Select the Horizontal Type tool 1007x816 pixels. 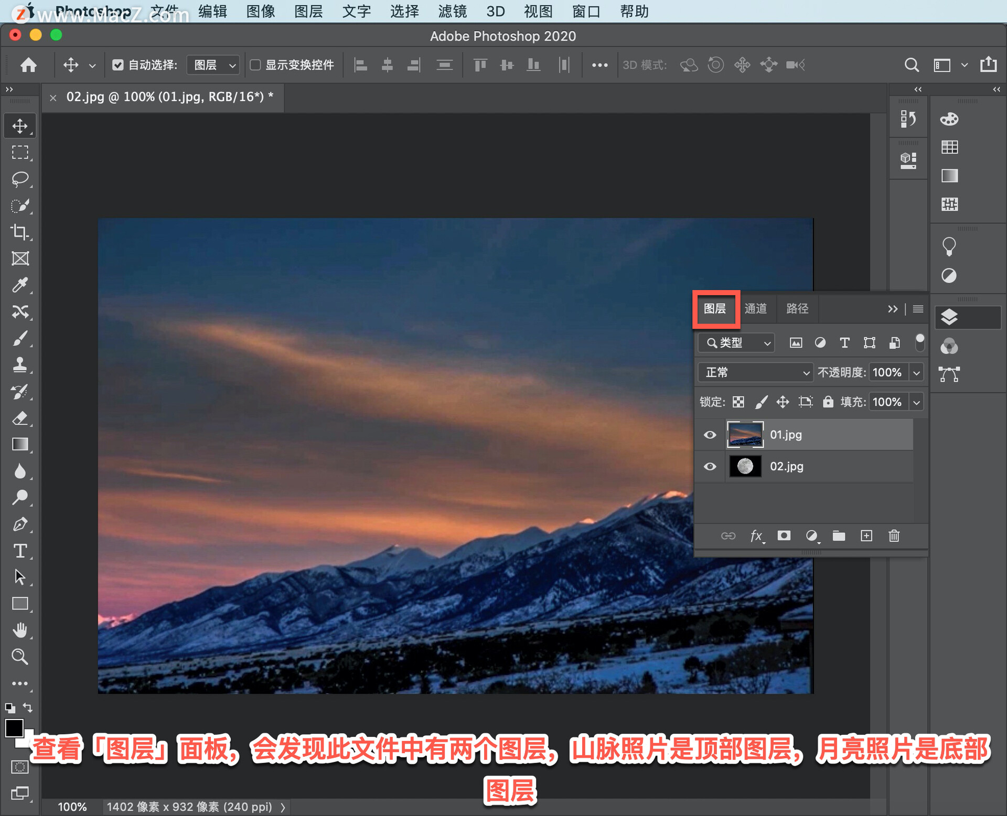click(x=20, y=551)
